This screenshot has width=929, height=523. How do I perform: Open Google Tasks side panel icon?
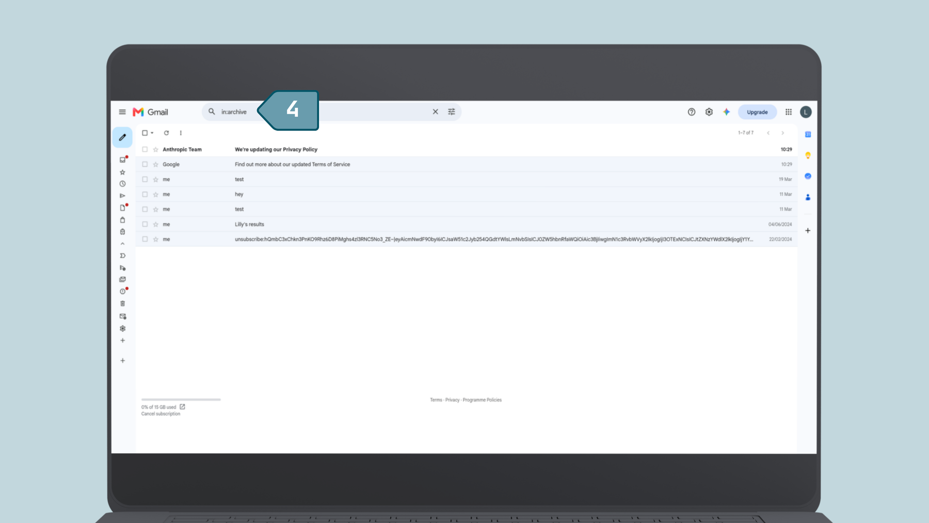pyautogui.click(x=808, y=176)
